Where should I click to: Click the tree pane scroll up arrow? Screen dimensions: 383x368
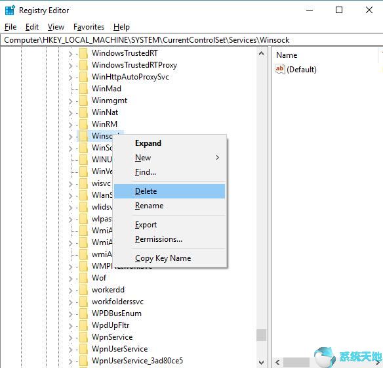(x=261, y=53)
